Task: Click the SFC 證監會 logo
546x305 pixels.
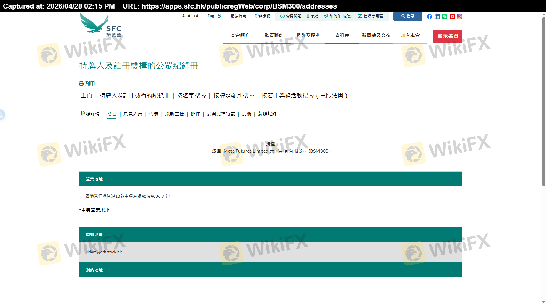Action: (101, 26)
